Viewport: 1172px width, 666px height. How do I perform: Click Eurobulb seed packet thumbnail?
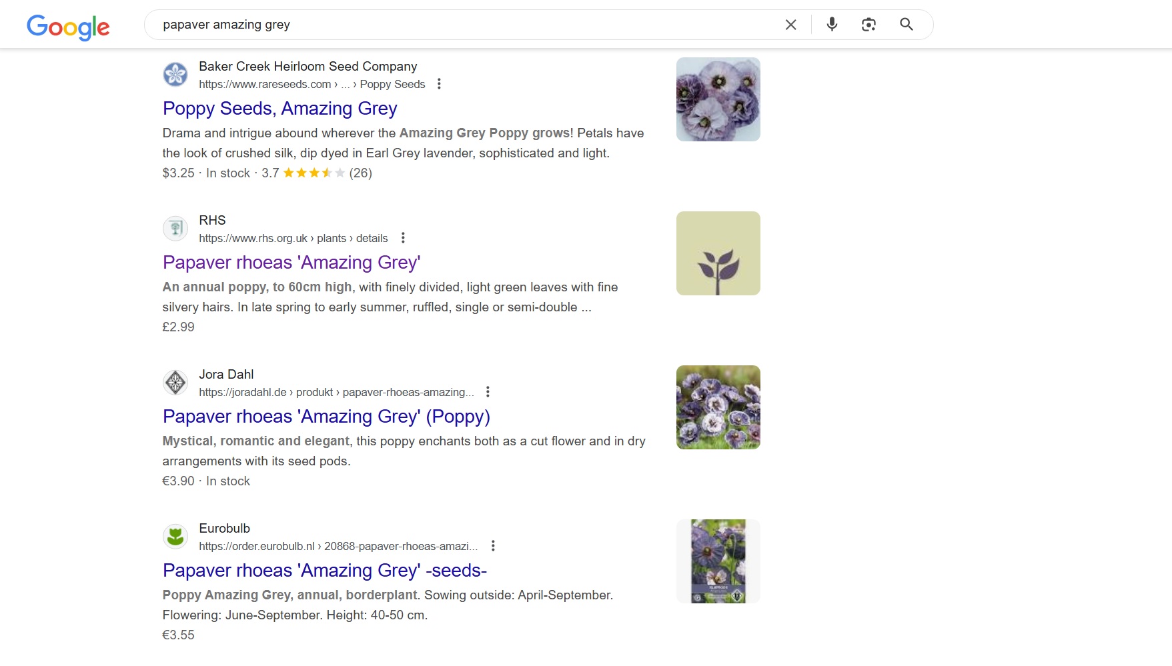718,561
